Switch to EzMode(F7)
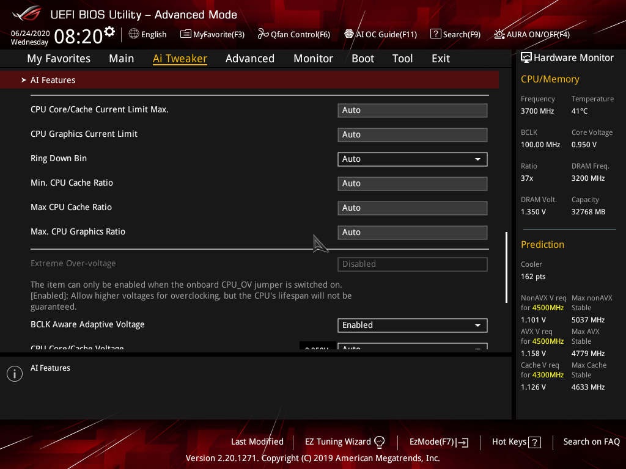The height and width of the screenshot is (469, 626). click(x=439, y=442)
